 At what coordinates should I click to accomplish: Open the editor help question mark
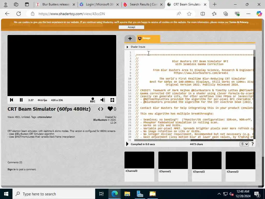(253, 144)
